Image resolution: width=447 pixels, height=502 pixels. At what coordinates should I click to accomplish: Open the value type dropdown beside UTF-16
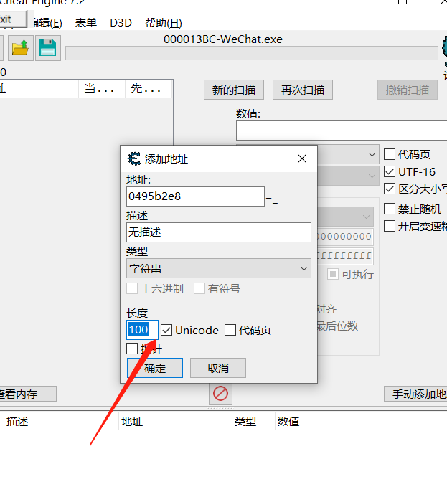point(349,176)
